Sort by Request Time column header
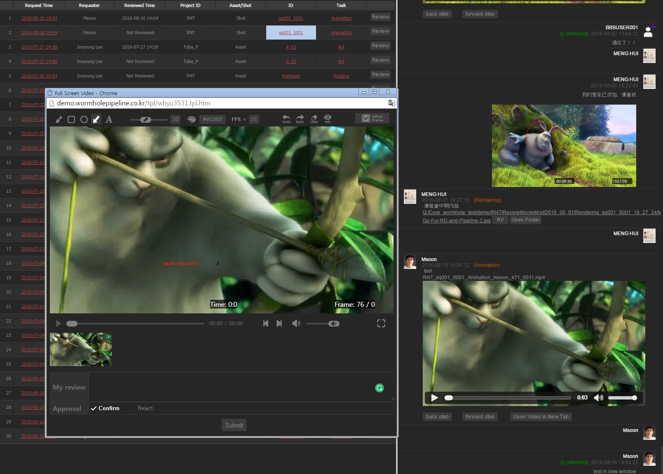The height and width of the screenshot is (474, 663). [x=39, y=5]
